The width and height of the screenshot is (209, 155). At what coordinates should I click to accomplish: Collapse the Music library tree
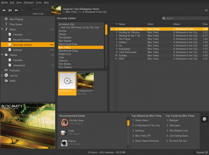[2, 29]
